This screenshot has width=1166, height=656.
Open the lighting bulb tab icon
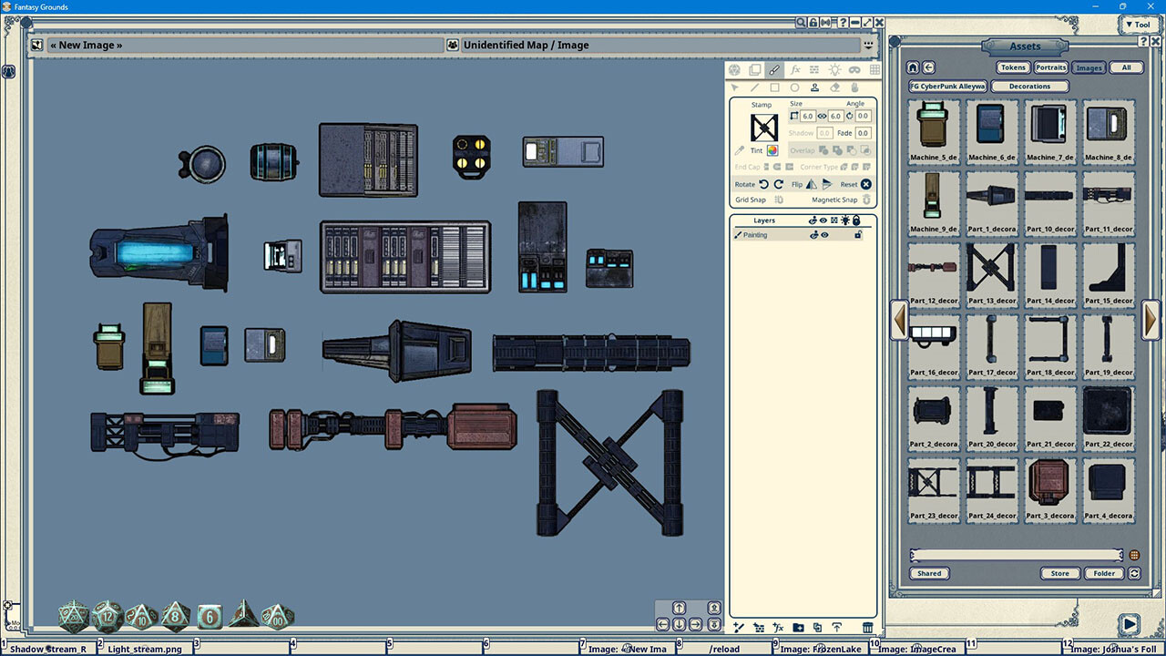pyautogui.click(x=834, y=70)
